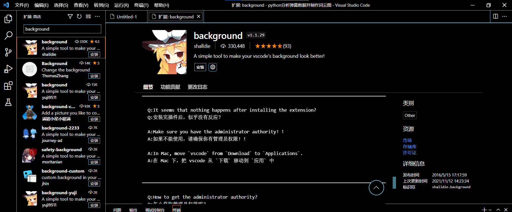Install shalldie's background from the list
Screen dimensions: 512x212
click(94, 54)
